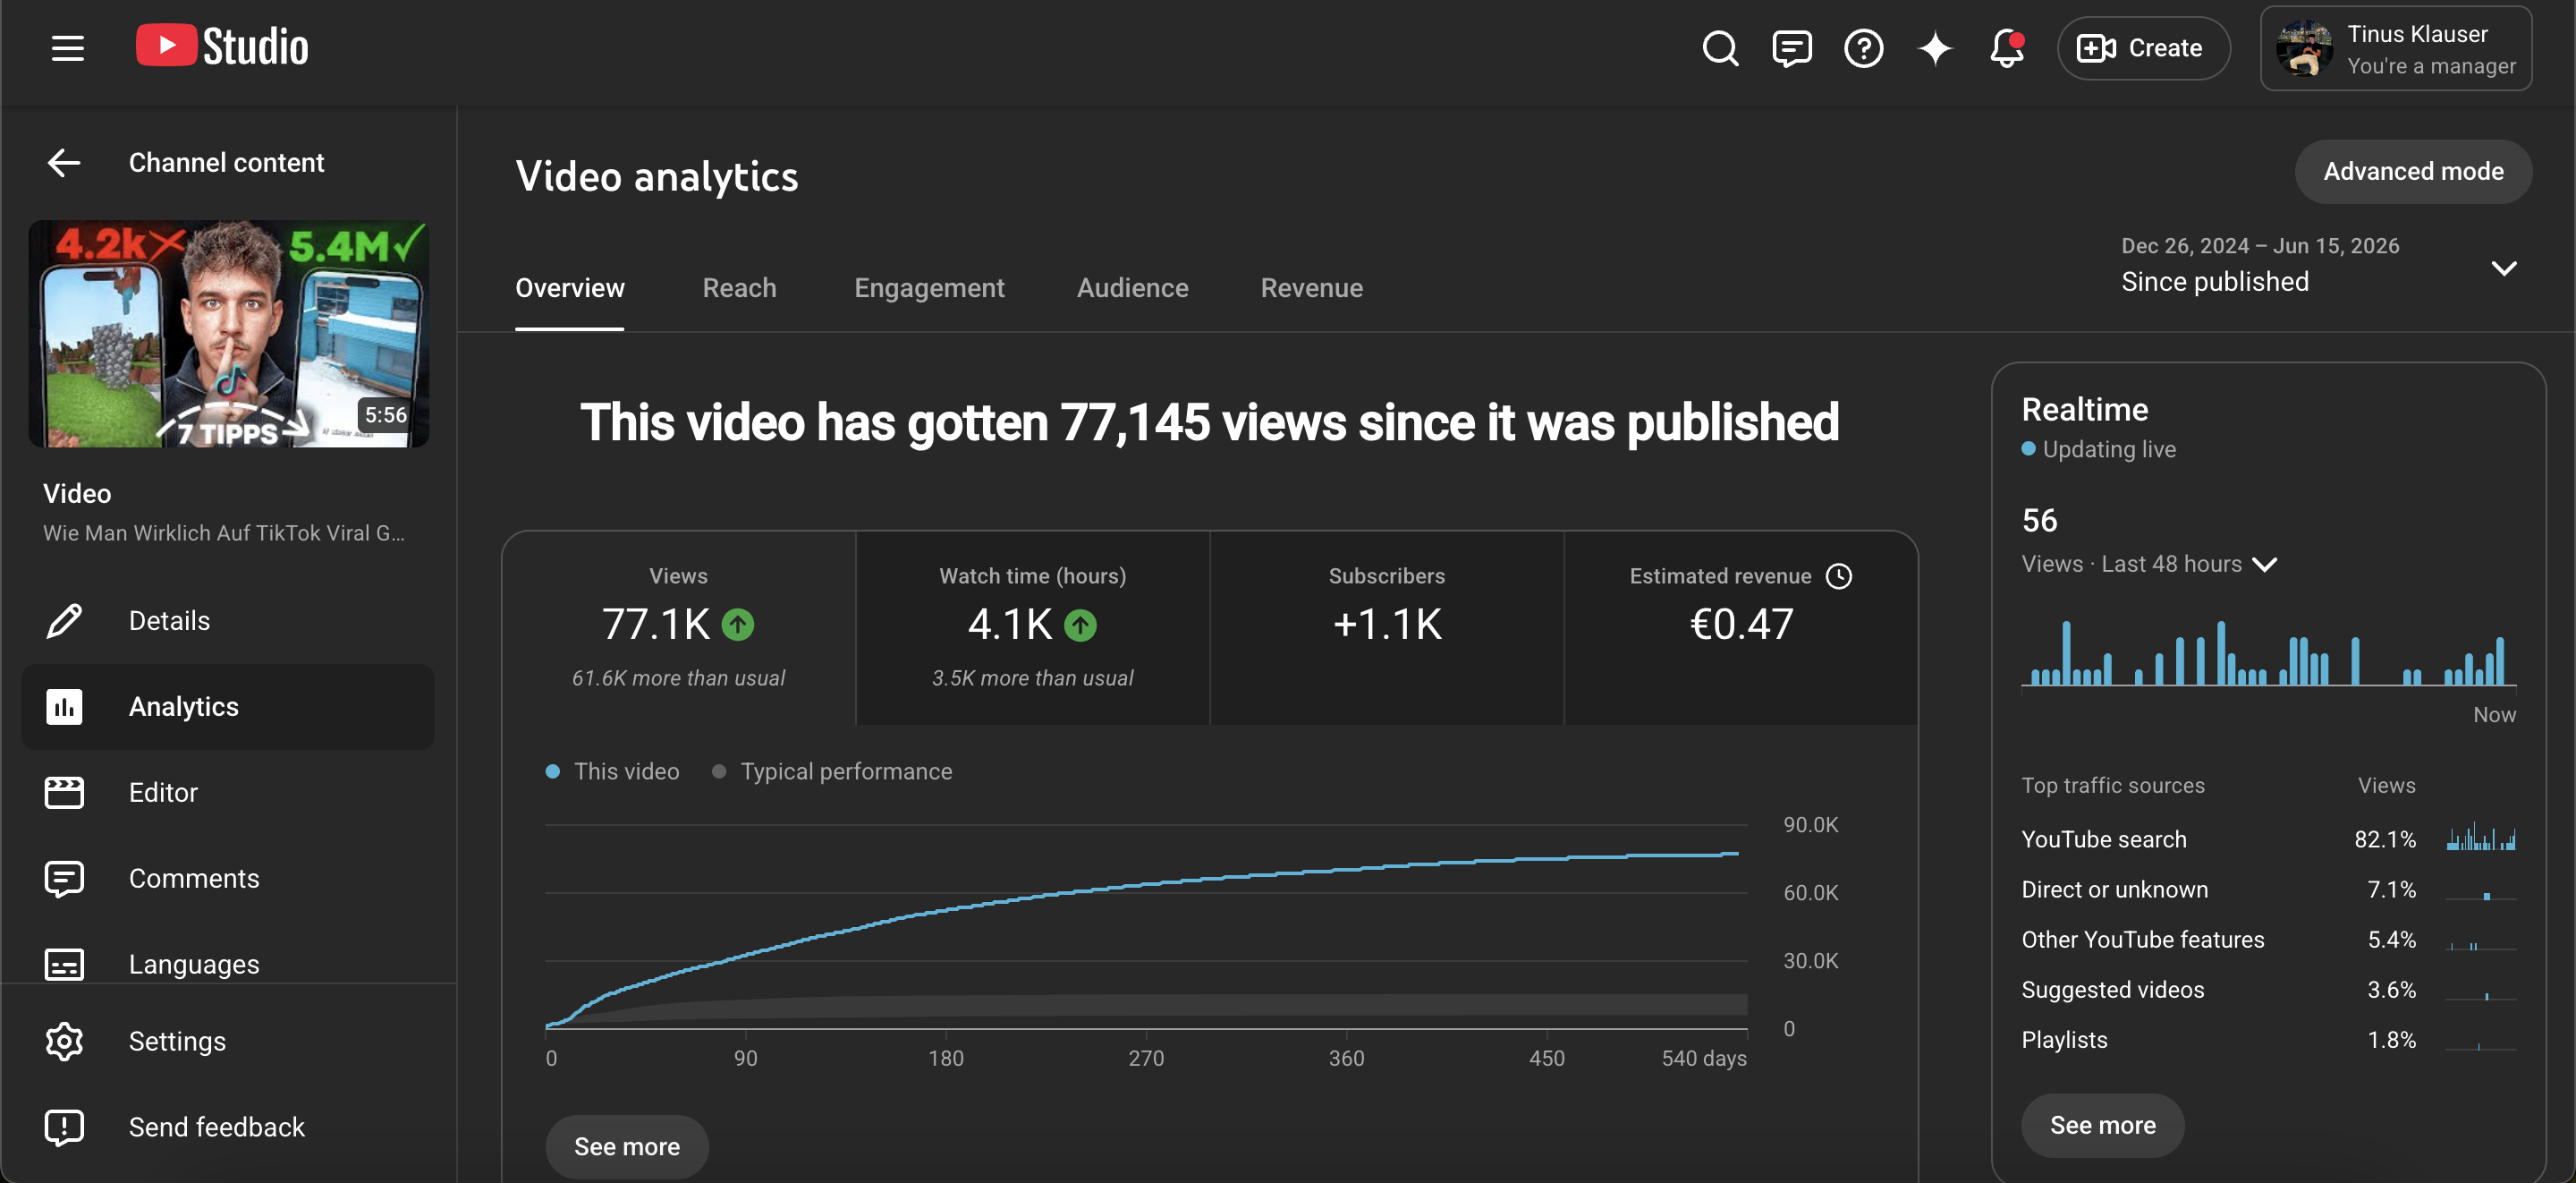Toggle Typical performance legend in chart

pyautogui.click(x=832, y=770)
